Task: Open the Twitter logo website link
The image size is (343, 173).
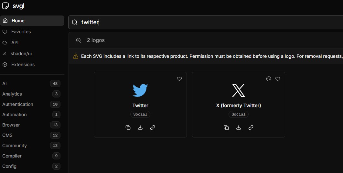Action: [x=153, y=127]
